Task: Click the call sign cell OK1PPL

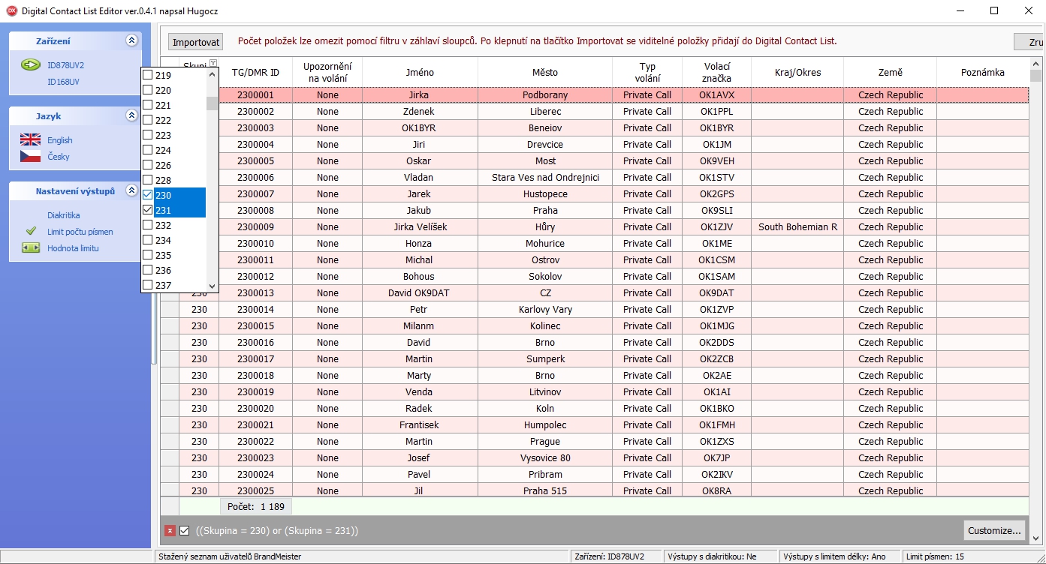Action: pyautogui.click(x=717, y=112)
